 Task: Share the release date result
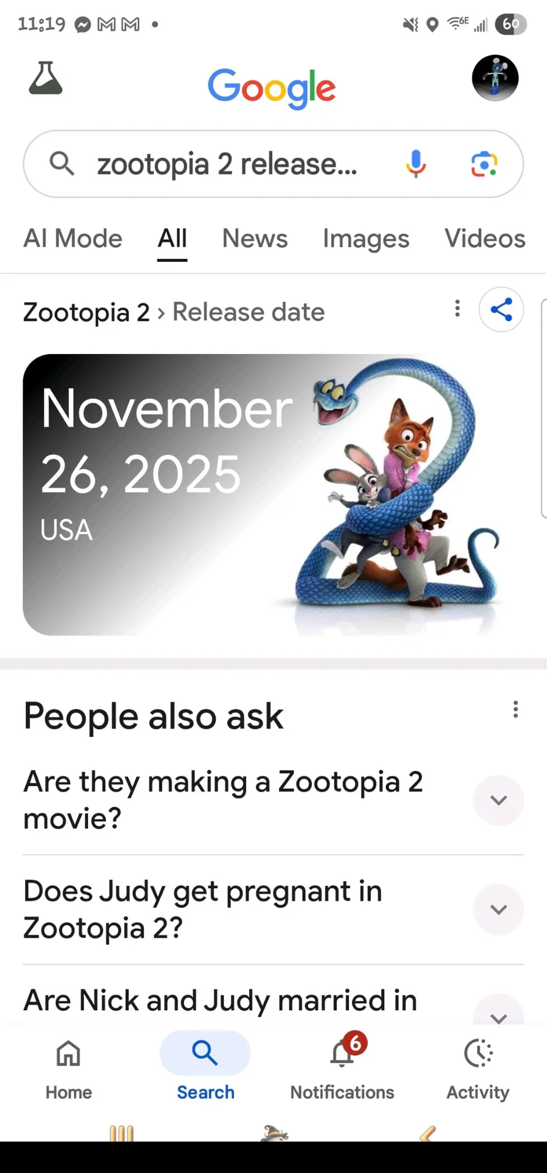(501, 310)
